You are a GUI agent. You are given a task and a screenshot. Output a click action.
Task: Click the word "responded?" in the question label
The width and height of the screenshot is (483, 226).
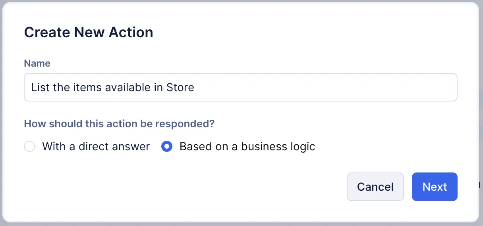click(185, 124)
